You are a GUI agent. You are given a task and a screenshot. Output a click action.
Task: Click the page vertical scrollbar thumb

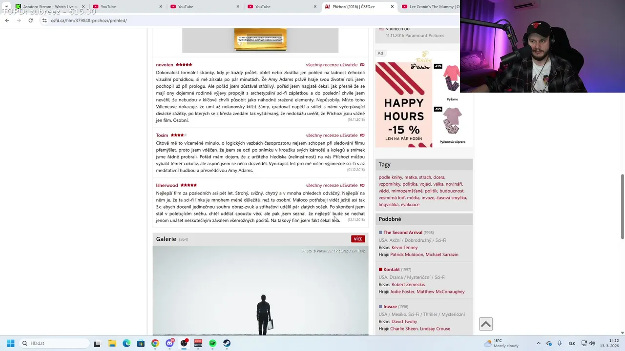click(622, 207)
